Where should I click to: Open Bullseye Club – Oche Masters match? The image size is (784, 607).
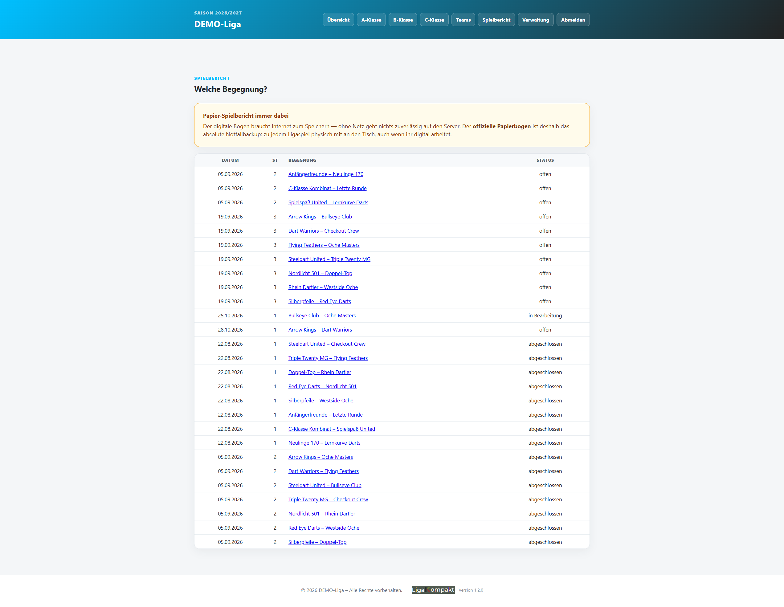click(x=322, y=316)
